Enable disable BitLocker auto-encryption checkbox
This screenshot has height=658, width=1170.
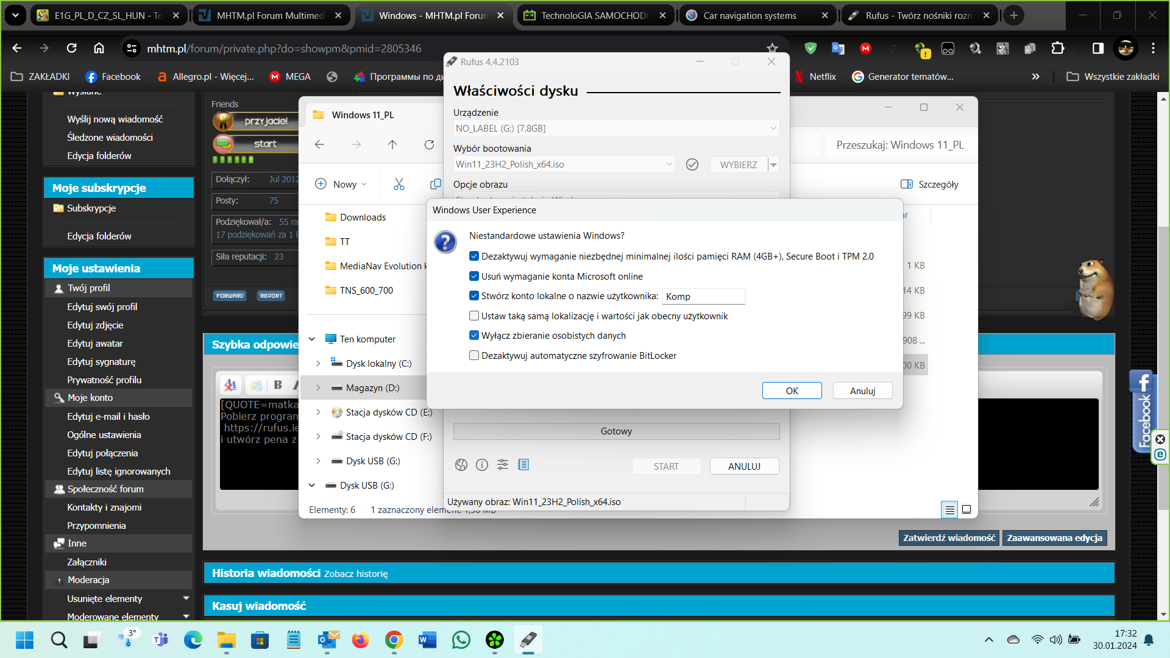[x=474, y=355]
